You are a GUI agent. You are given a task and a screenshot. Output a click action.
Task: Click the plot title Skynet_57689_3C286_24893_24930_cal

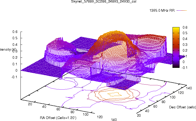pos(104,2)
